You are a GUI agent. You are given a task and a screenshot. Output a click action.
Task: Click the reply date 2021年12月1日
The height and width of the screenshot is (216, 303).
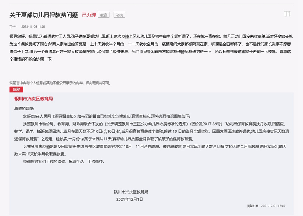[x=130, y=199]
